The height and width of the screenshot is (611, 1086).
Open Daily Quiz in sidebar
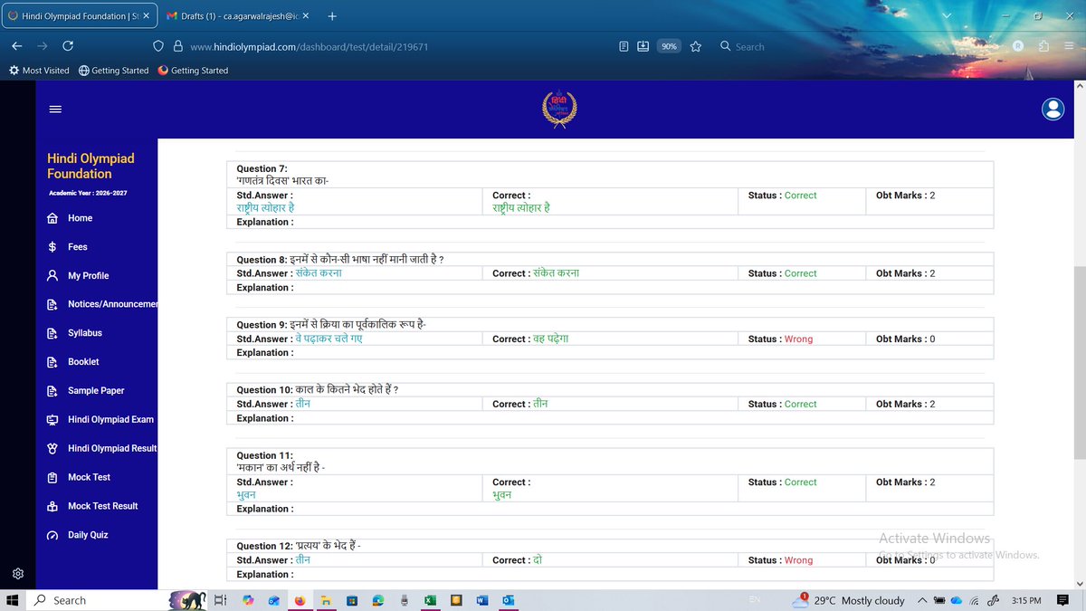[87, 535]
